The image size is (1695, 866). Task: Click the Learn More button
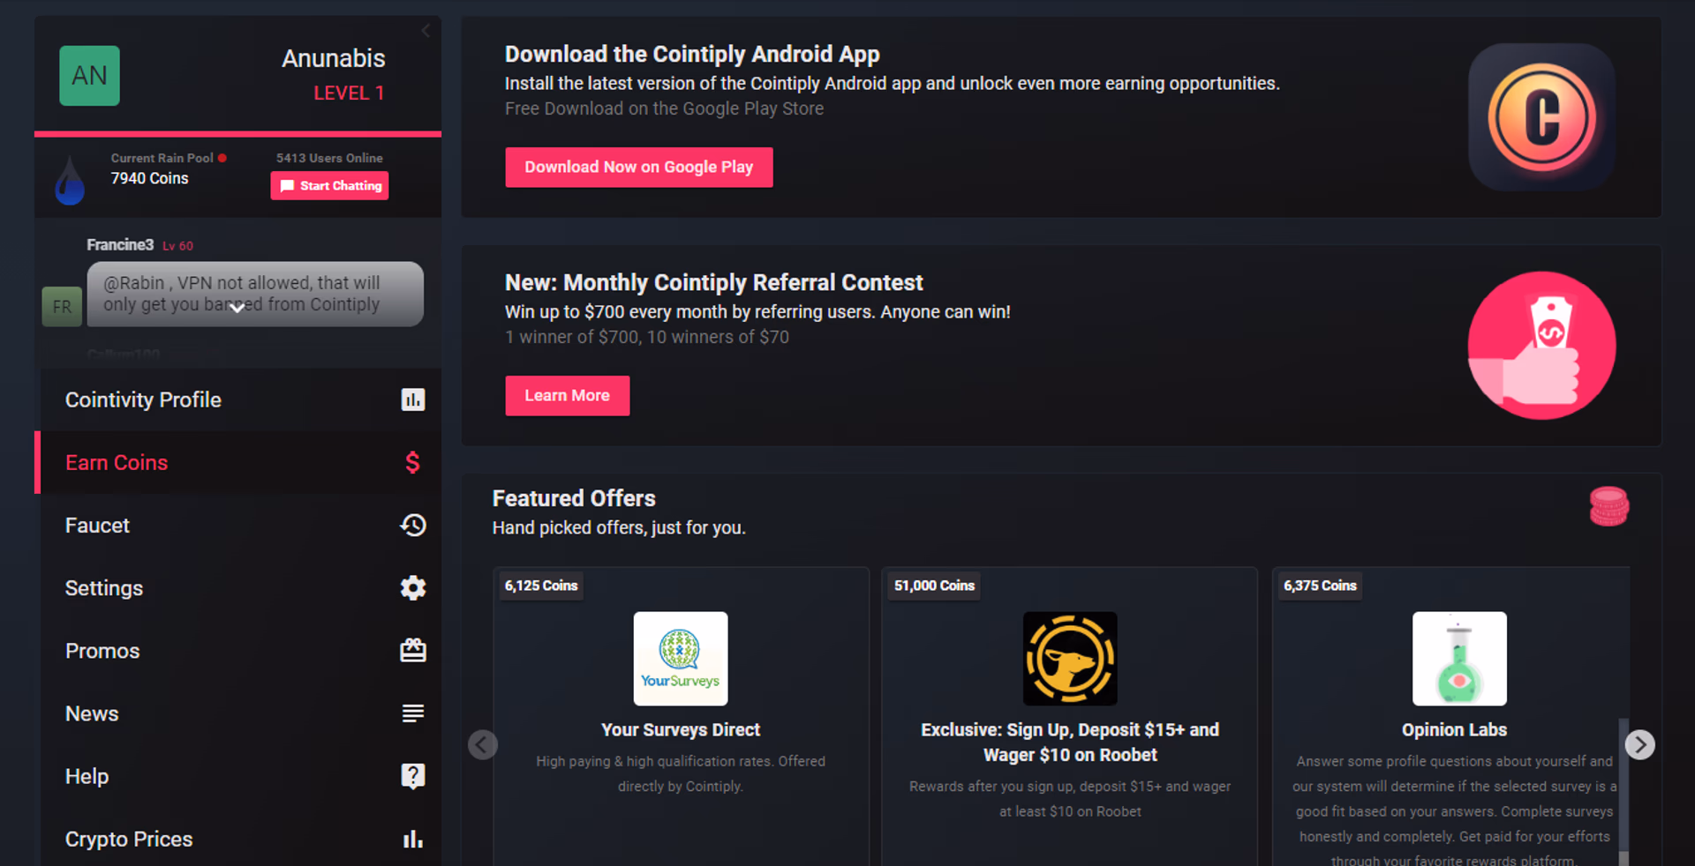coord(567,395)
